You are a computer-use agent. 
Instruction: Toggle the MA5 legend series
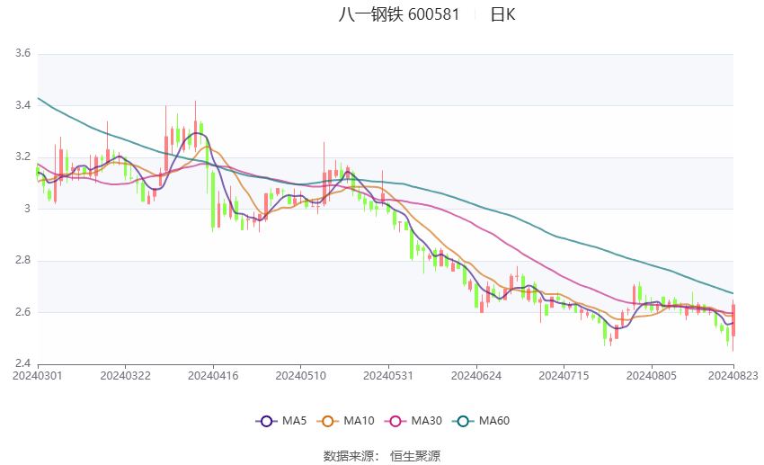(x=281, y=421)
